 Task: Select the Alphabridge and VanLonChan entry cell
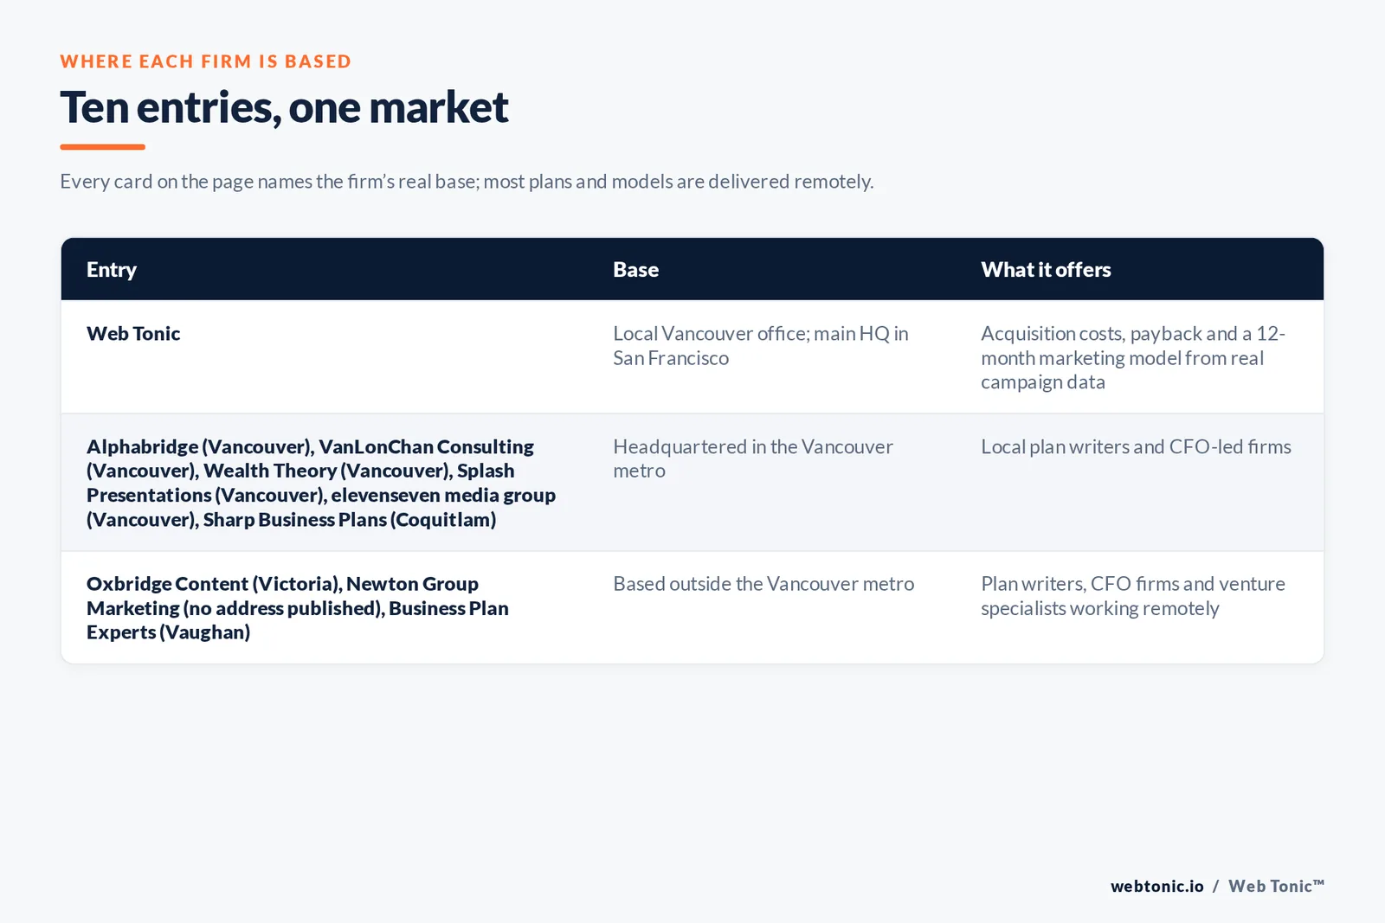321,483
